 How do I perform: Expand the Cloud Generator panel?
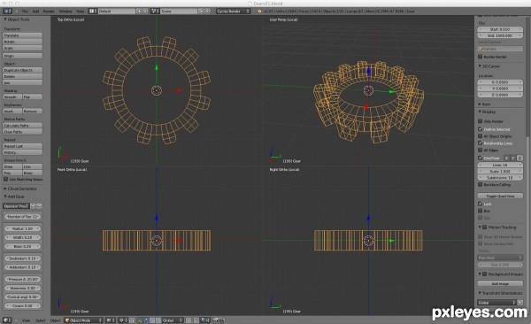[5, 189]
